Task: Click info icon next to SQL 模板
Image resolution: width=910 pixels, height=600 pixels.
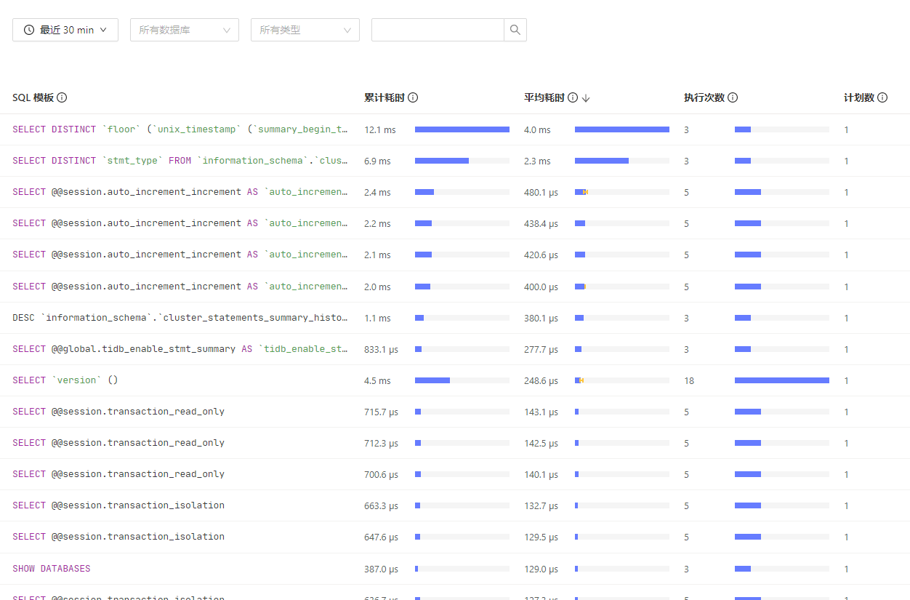Action: pyautogui.click(x=63, y=97)
